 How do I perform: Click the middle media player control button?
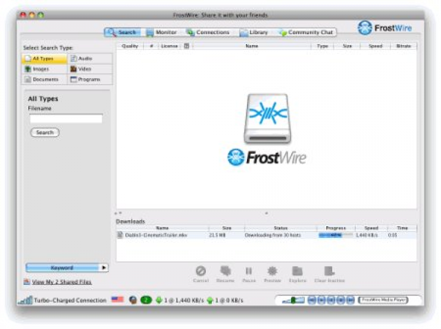(x=331, y=300)
